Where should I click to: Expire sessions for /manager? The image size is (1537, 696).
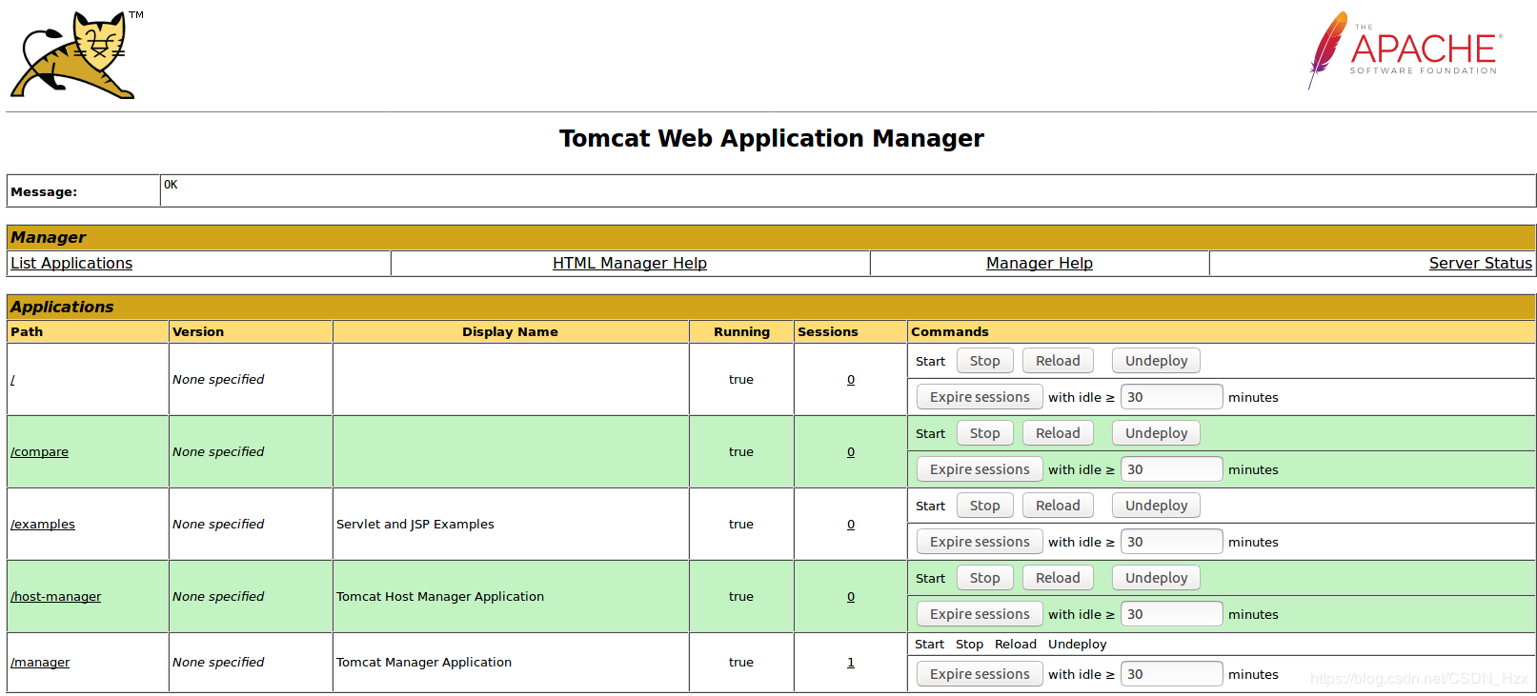(x=980, y=674)
